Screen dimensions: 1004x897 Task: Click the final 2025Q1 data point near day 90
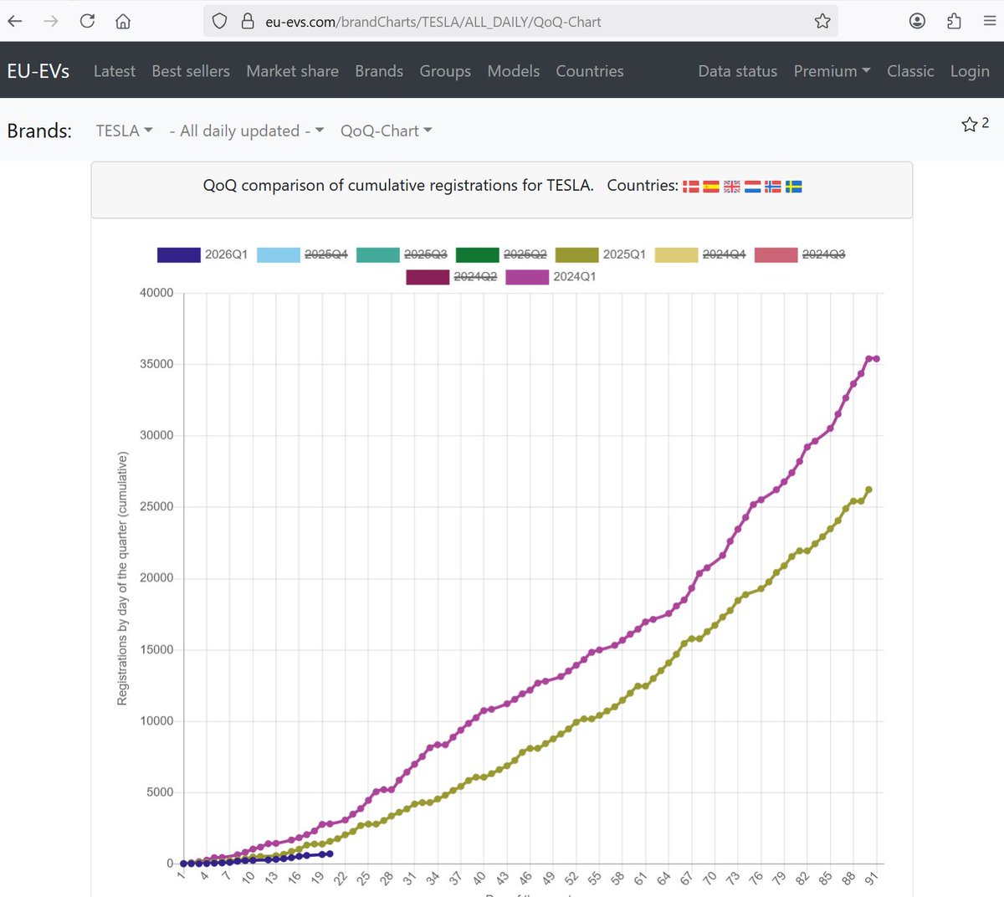click(x=868, y=490)
